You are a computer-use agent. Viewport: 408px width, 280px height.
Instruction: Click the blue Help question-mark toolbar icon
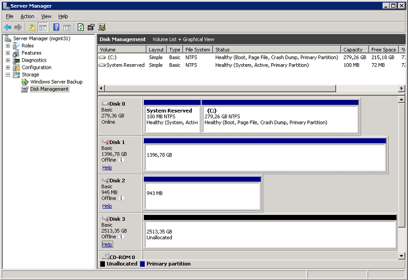click(x=56, y=27)
